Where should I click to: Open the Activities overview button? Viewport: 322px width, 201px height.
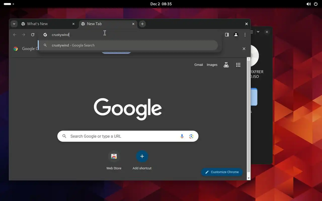(9, 4)
